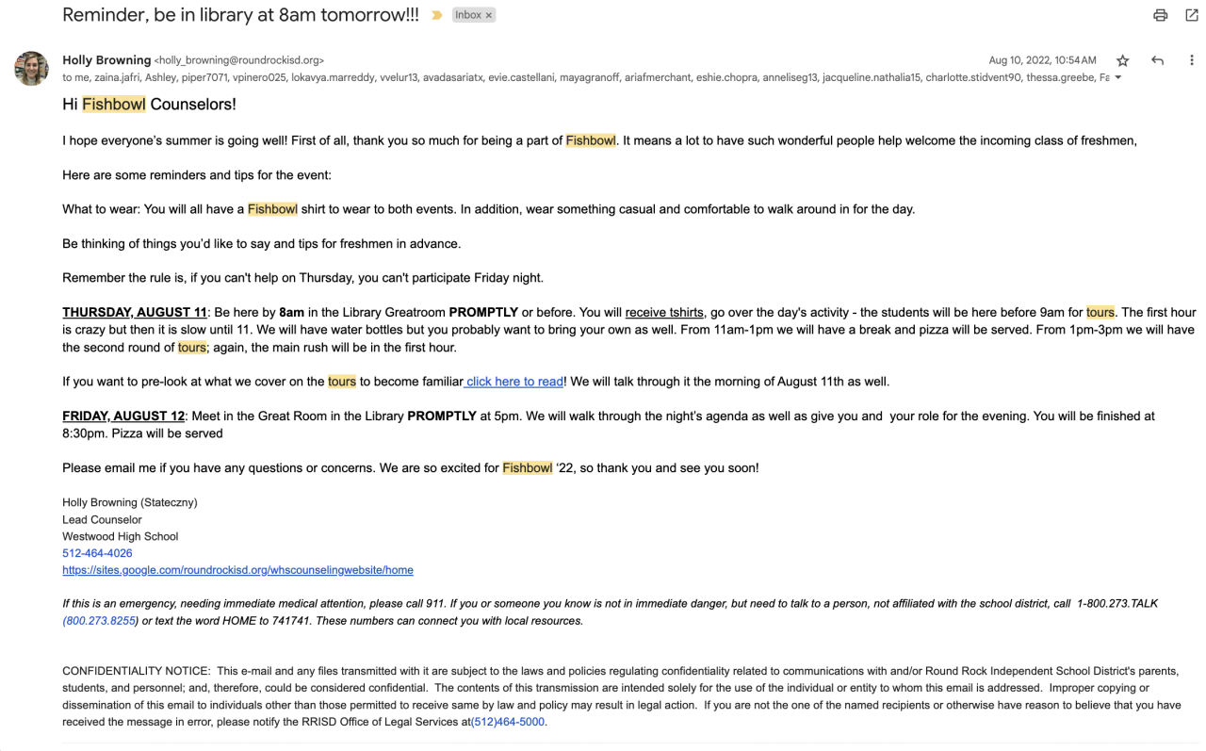Click the sender name Holly Browning

click(106, 60)
